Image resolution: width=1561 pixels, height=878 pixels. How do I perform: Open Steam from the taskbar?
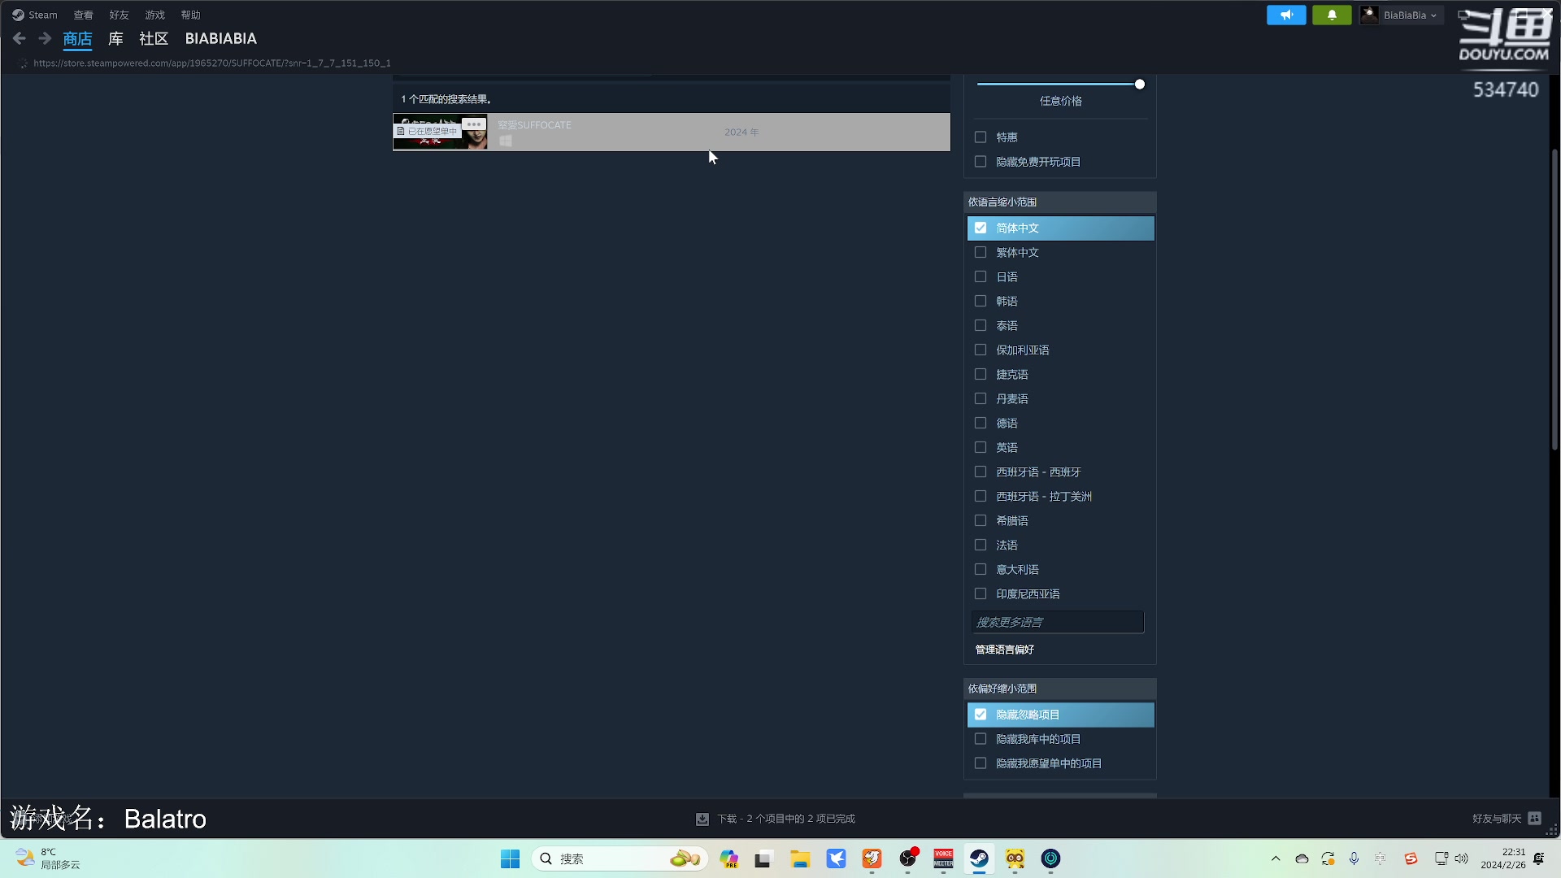pos(979,858)
